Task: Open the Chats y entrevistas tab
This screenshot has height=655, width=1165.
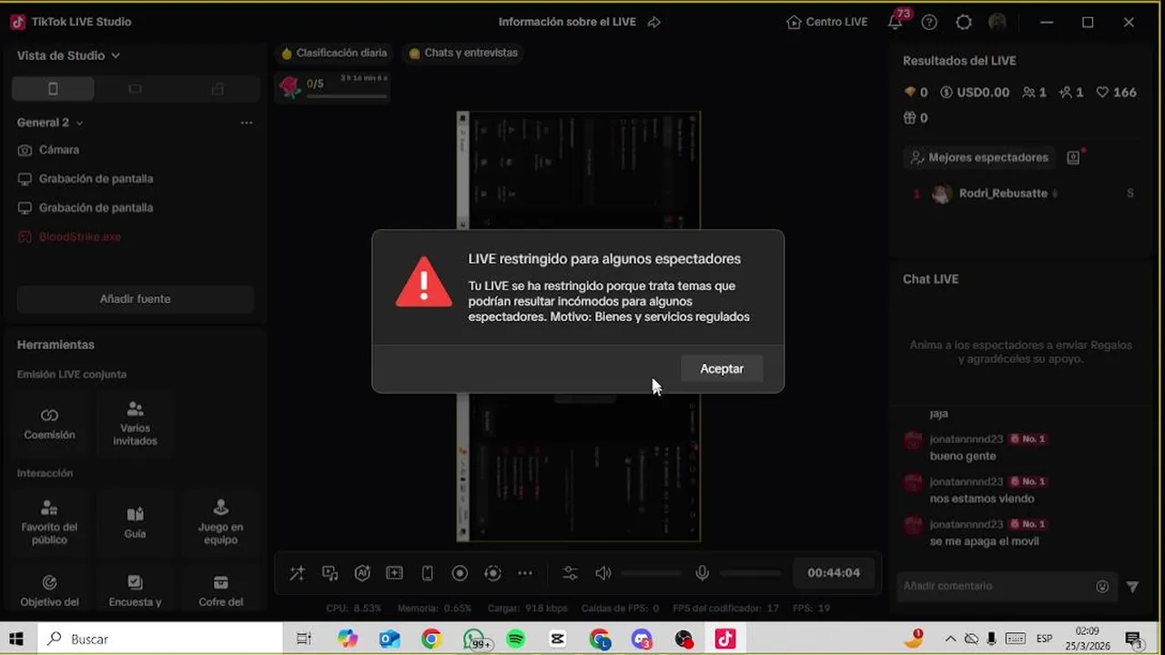Action: point(463,53)
